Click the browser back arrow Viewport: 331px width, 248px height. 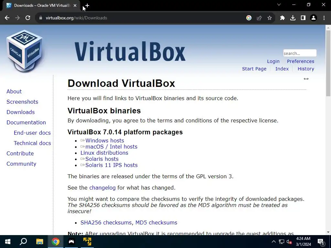tap(7, 18)
